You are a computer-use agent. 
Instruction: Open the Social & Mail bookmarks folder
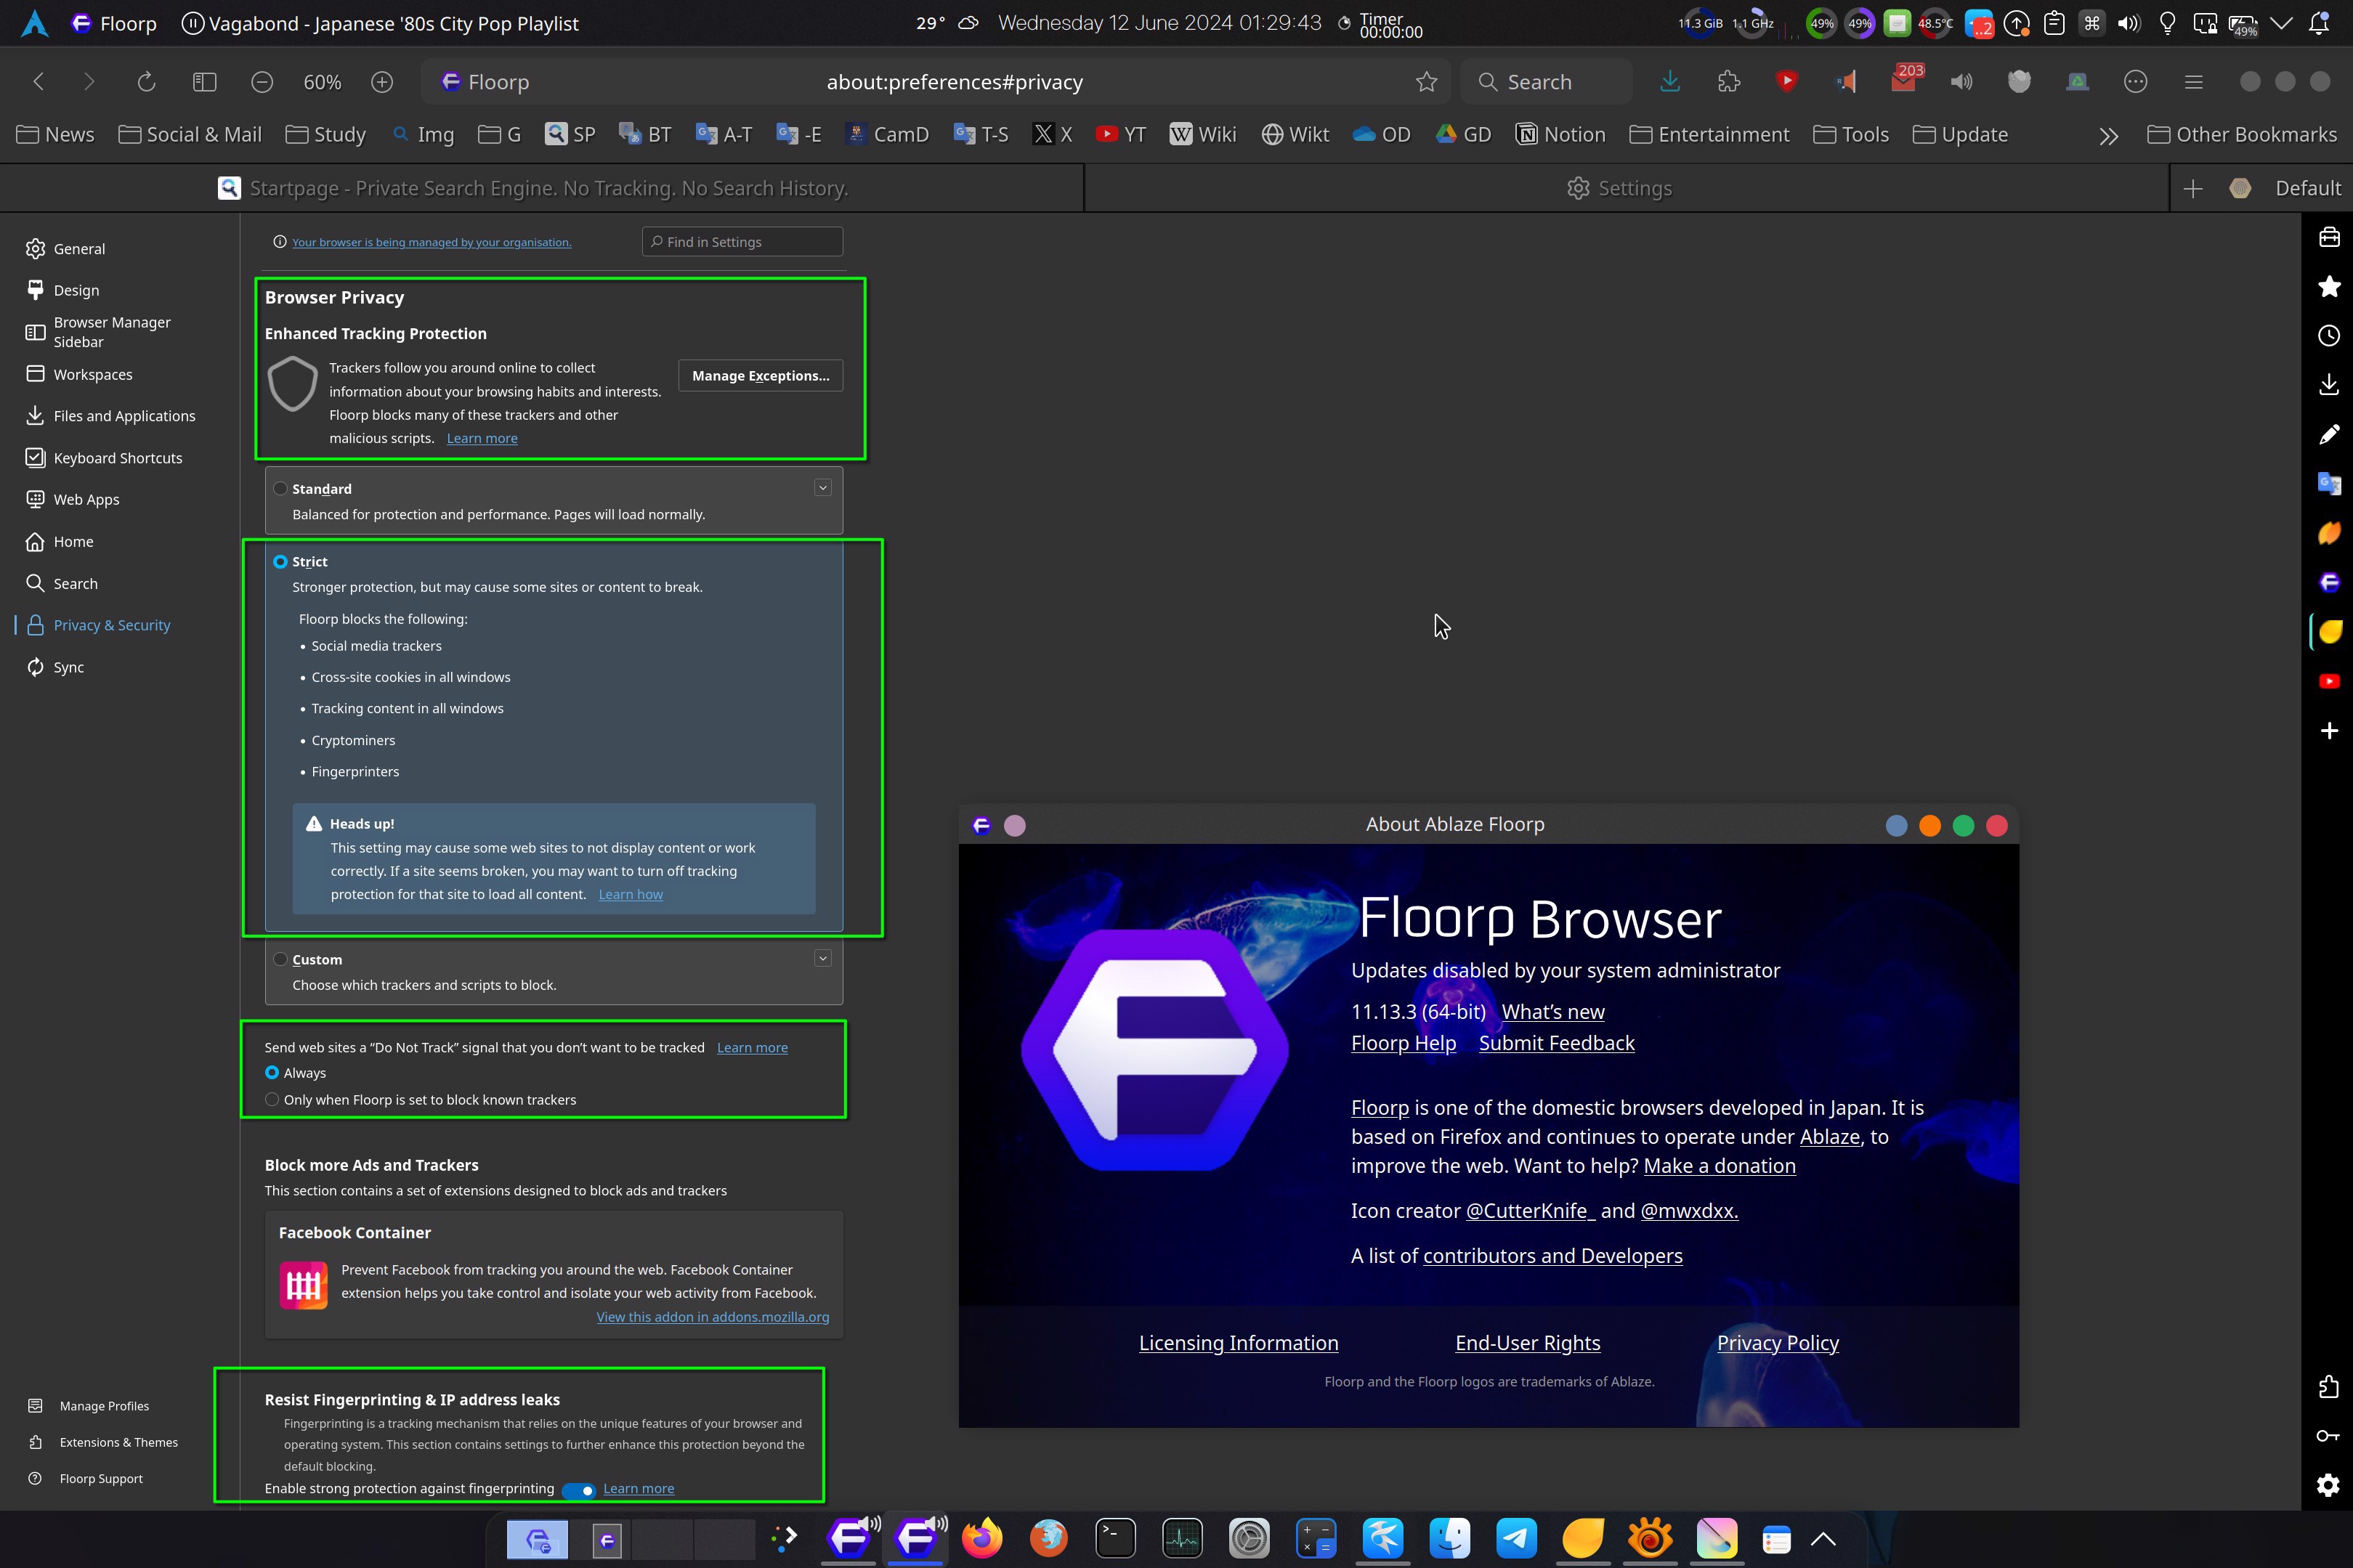(190, 134)
